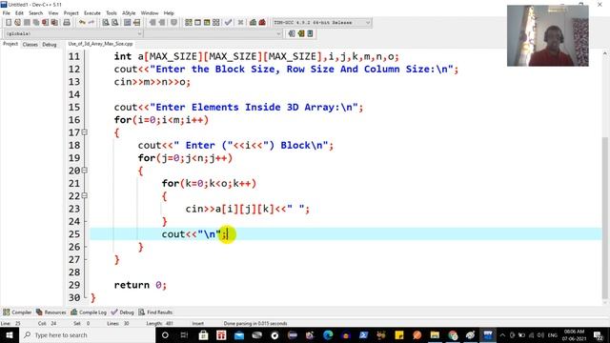Click the Rebuild All icon
This screenshot has width=610, height=343.
[x=216, y=23]
